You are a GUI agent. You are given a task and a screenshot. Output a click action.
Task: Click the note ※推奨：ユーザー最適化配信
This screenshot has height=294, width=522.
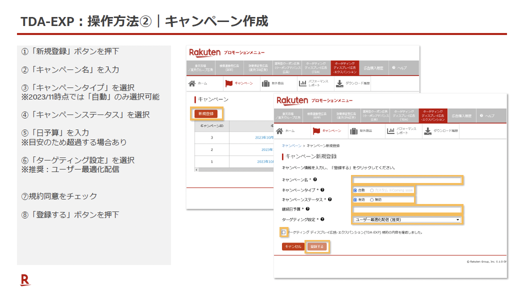click(x=70, y=169)
